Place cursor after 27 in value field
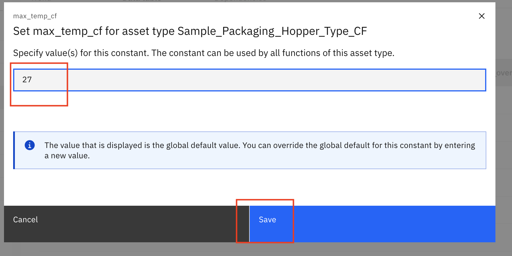 (x=33, y=80)
